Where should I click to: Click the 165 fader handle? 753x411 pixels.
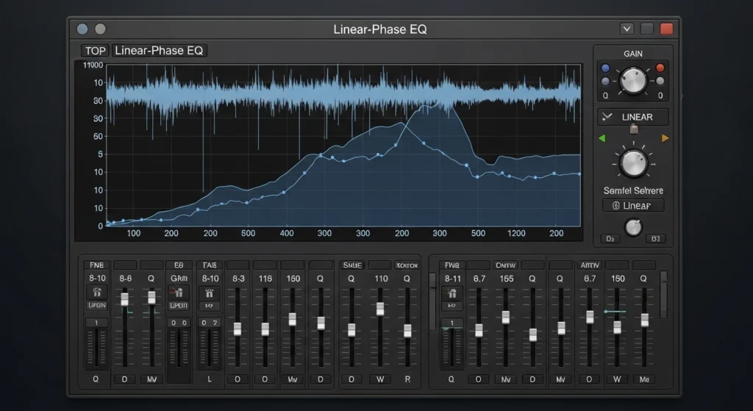pyautogui.click(x=506, y=317)
